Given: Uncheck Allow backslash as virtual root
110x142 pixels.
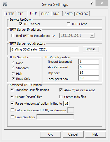Looking at the screenshot, I should point(61,90).
